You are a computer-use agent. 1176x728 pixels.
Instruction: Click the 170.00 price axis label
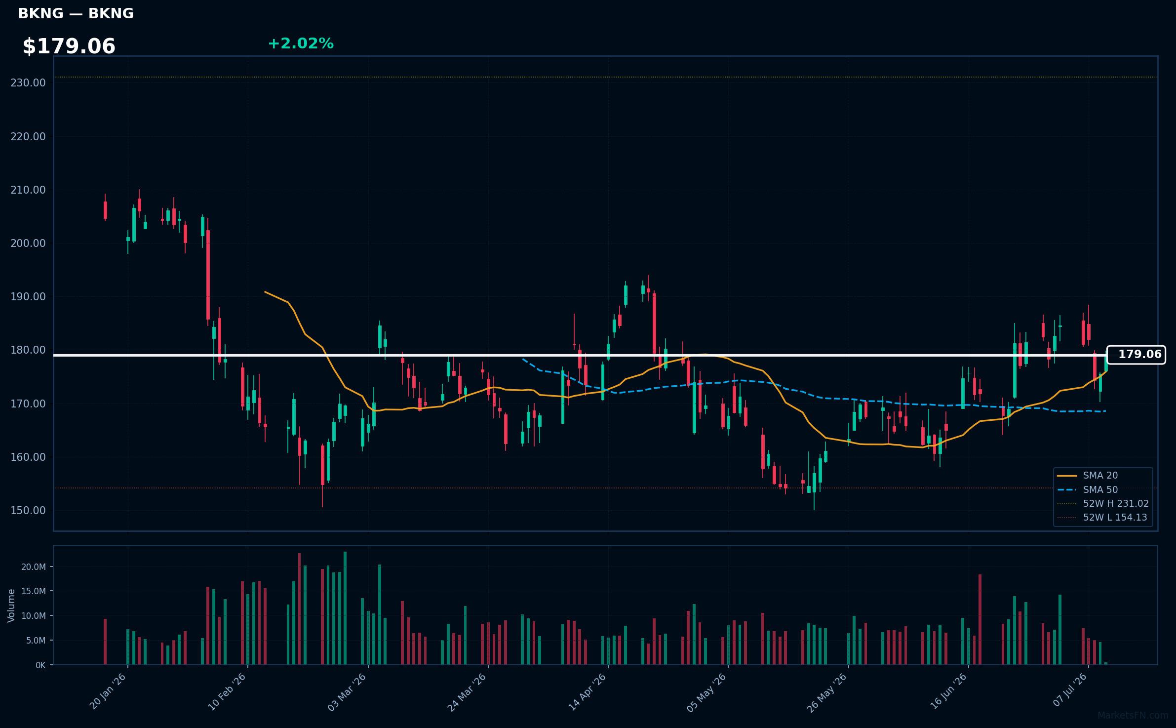28,404
